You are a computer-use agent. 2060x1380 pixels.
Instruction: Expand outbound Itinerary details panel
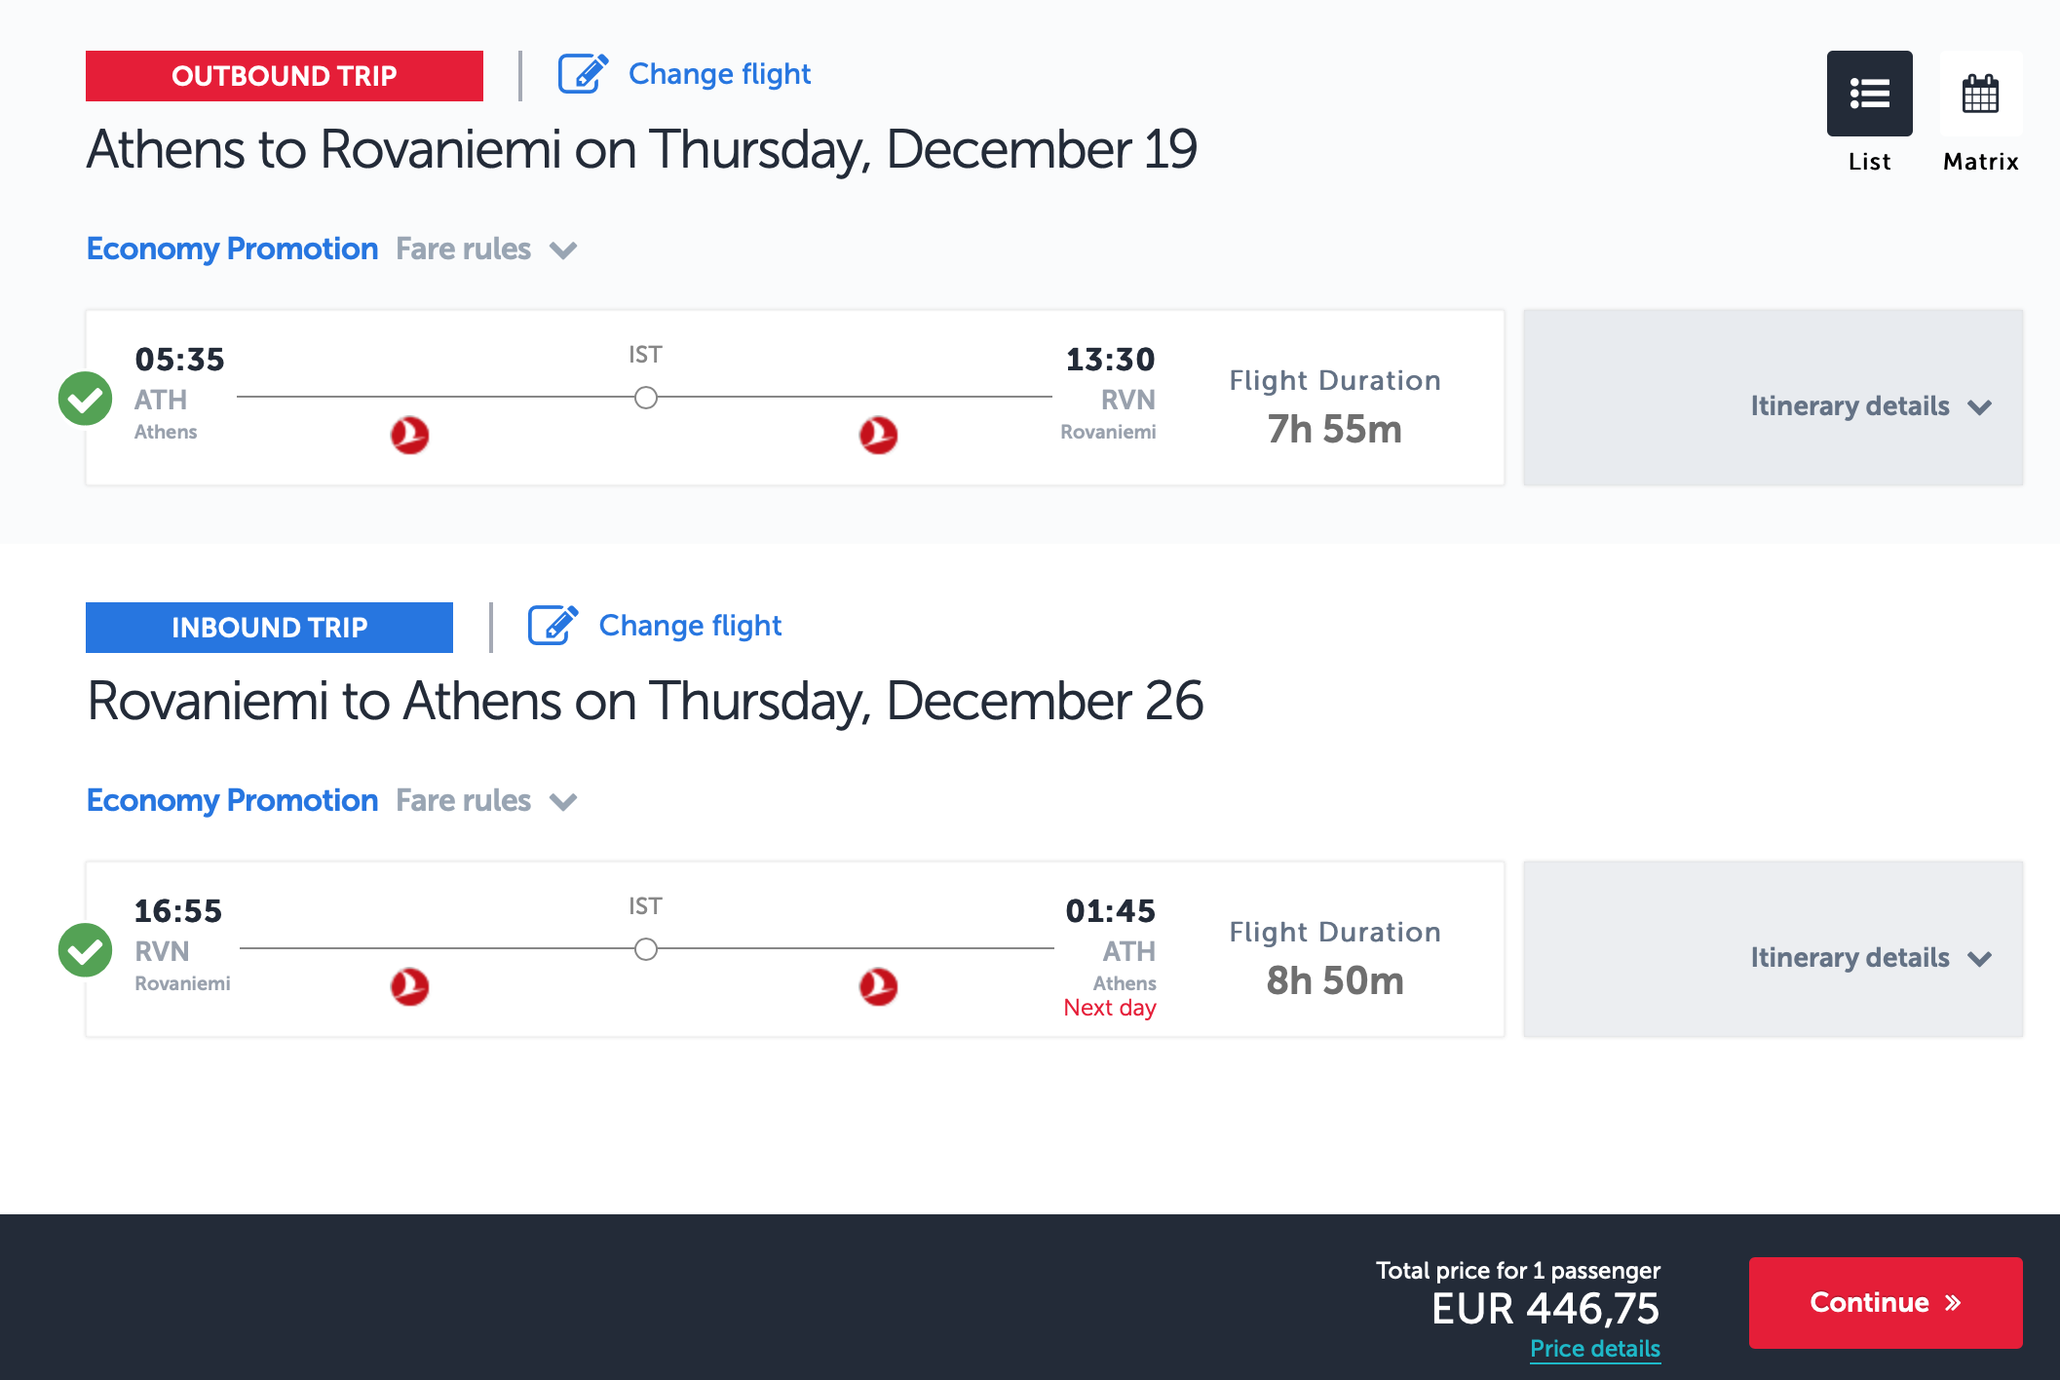point(1870,405)
